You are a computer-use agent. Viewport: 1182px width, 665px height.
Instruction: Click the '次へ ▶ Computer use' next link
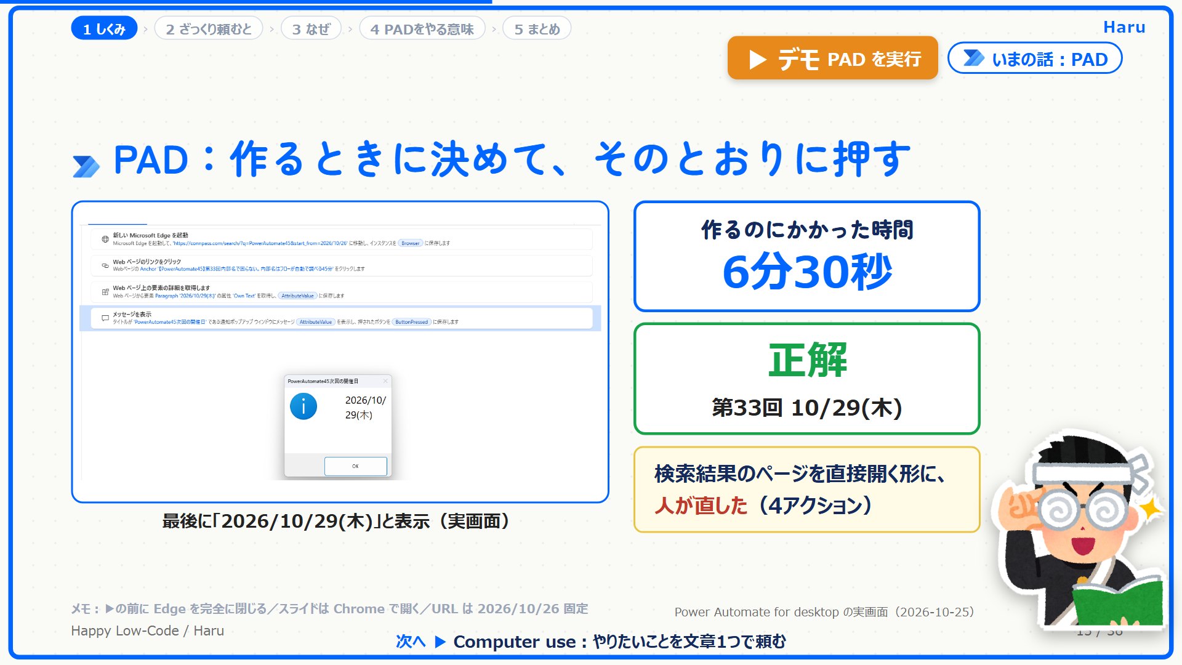(590, 642)
